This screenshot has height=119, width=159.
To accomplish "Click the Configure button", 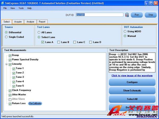I will click(132, 82).
